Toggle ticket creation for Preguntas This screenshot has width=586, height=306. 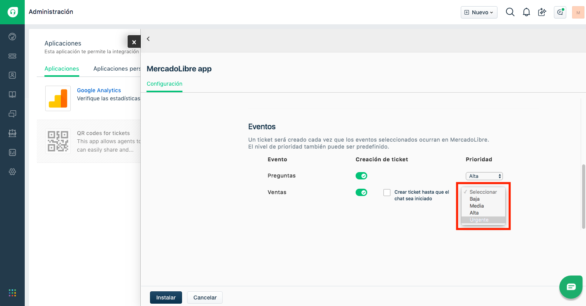[361, 176]
